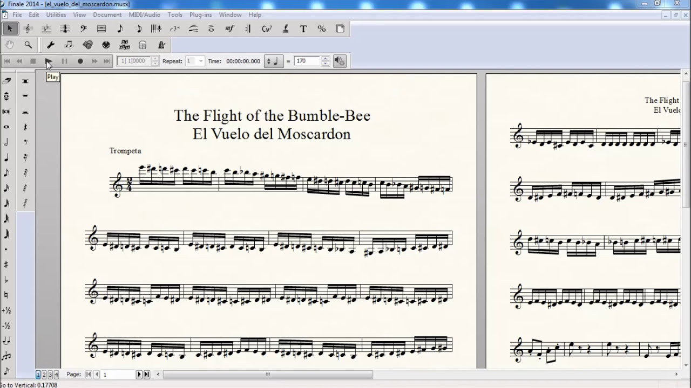Select the Expression mf tool
691x388 pixels.
(x=229, y=29)
